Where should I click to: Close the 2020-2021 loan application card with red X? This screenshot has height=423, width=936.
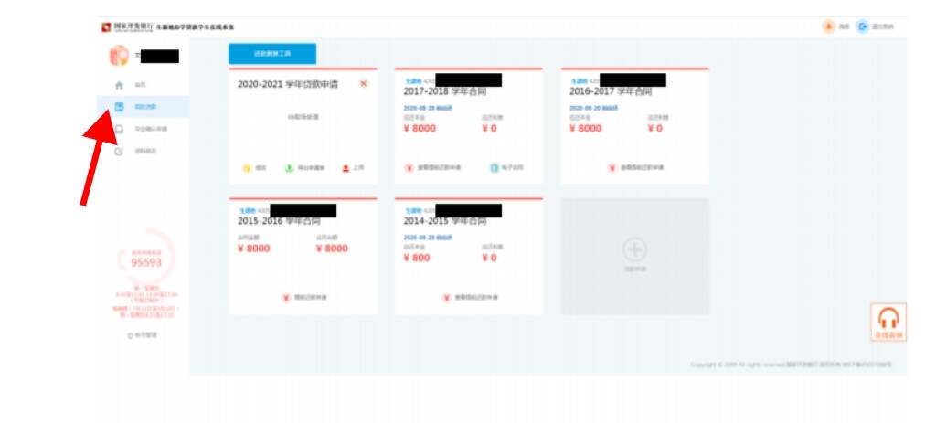point(364,84)
